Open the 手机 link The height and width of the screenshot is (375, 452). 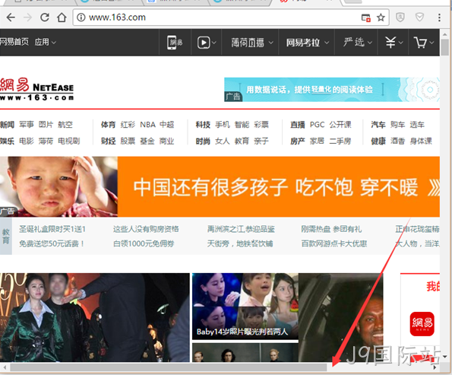223,125
